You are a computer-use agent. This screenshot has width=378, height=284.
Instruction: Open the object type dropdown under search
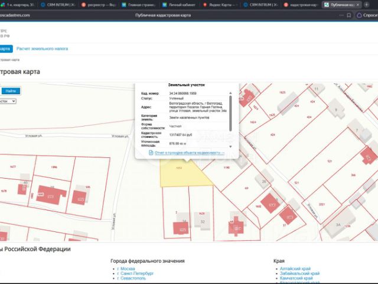coord(8,101)
